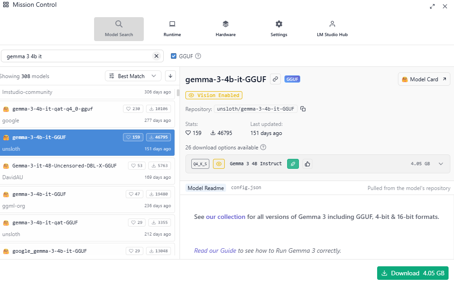The width and height of the screenshot is (454, 283).
Task: Click the '4.05 GB' size in download option
Action: (420, 163)
